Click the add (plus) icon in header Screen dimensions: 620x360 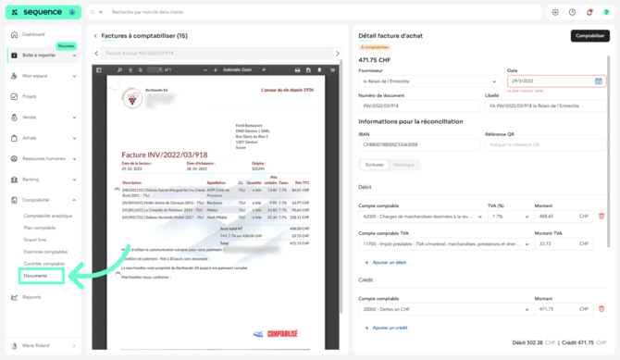click(x=555, y=12)
